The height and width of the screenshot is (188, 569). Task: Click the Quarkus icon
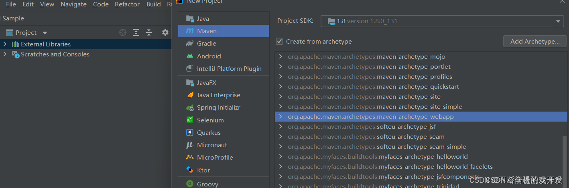[x=190, y=132]
